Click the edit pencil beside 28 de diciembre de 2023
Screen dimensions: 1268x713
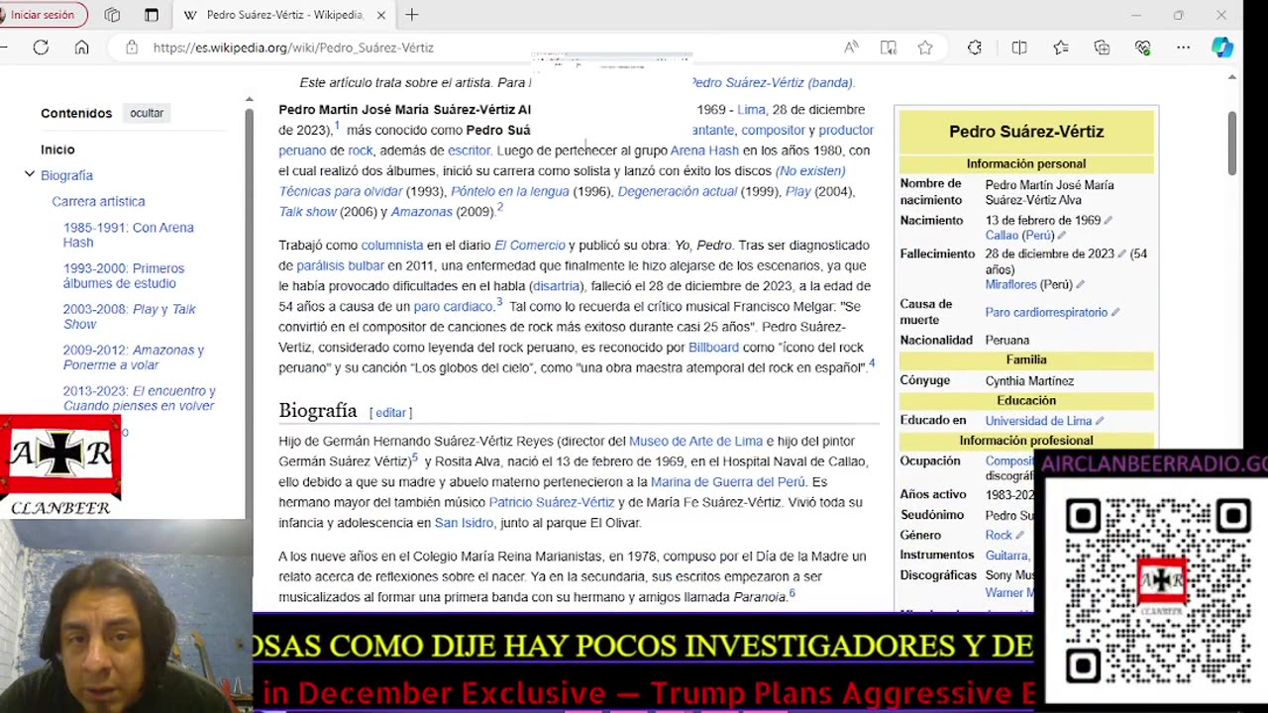(1122, 255)
